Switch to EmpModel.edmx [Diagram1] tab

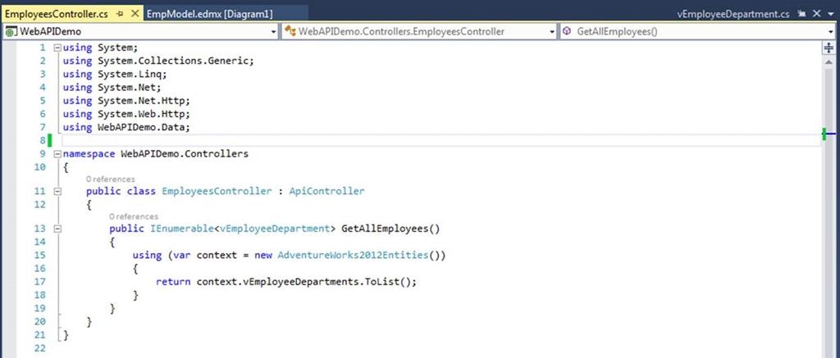pyautogui.click(x=209, y=14)
